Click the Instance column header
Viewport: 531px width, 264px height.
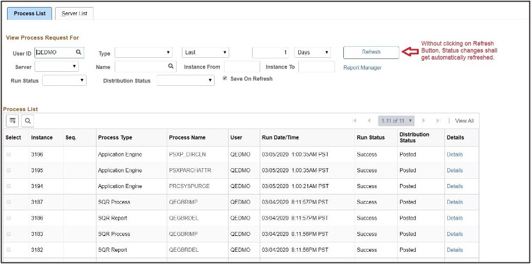42,138
